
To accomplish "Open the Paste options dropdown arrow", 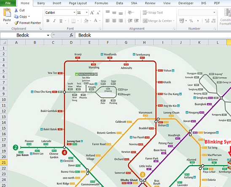I will pyautogui.click(x=7, y=24).
